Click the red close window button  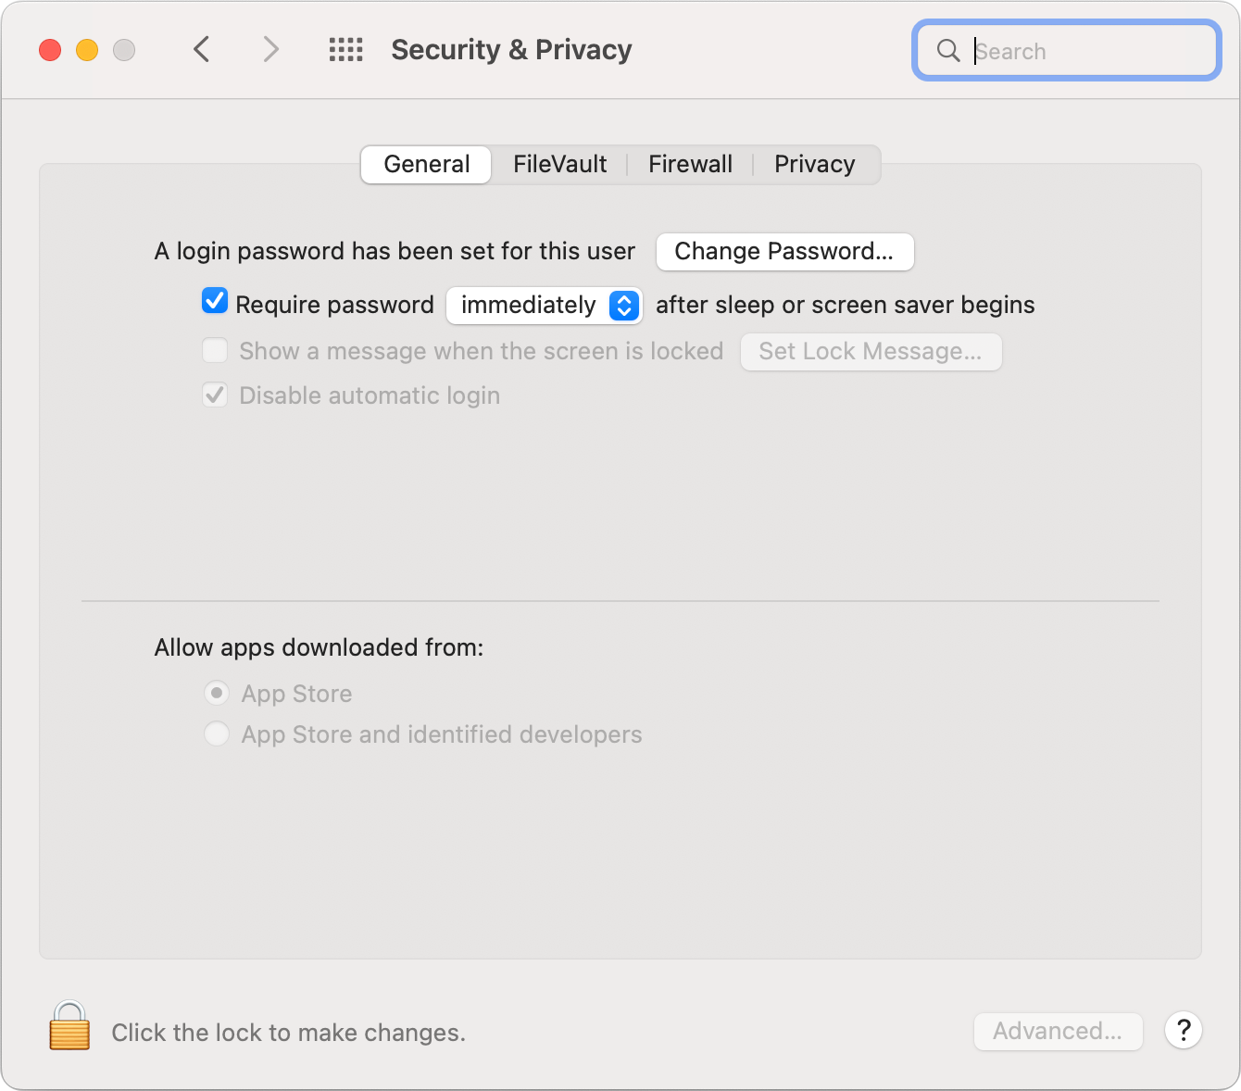pyautogui.click(x=50, y=50)
